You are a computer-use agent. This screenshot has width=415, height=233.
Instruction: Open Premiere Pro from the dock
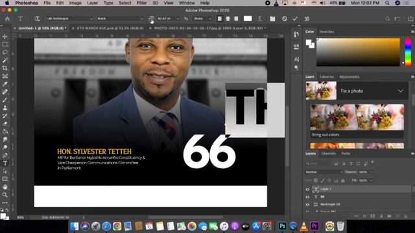coord(314,226)
